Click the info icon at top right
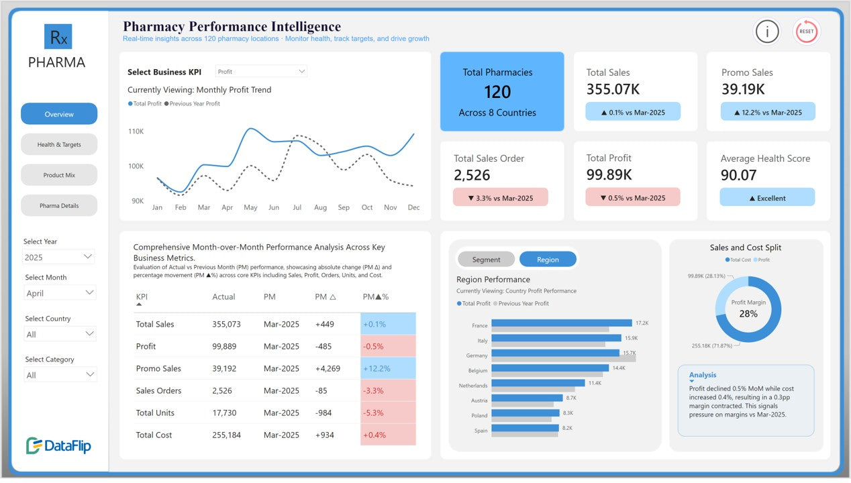 [x=766, y=32]
